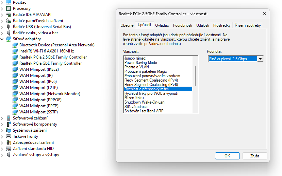This screenshot has height=176, width=282.
Task: Select Jumbo rámec in the property list
Action: click(x=135, y=58)
